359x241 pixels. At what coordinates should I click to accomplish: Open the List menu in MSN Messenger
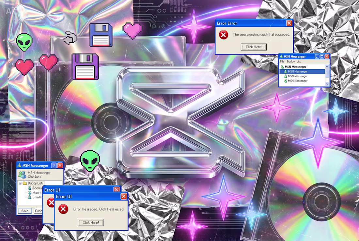click(x=299, y=62)
